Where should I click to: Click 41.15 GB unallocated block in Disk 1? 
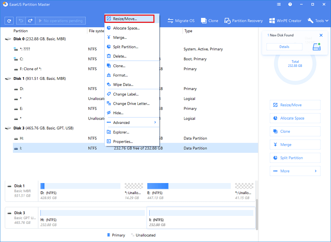pos(244,186)
